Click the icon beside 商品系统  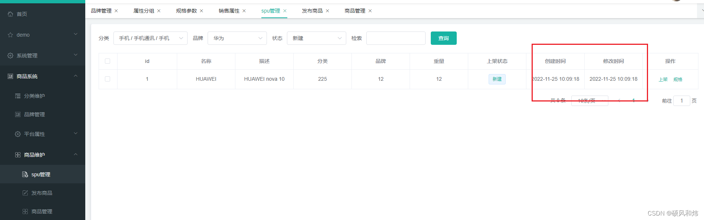click(10, 76)
